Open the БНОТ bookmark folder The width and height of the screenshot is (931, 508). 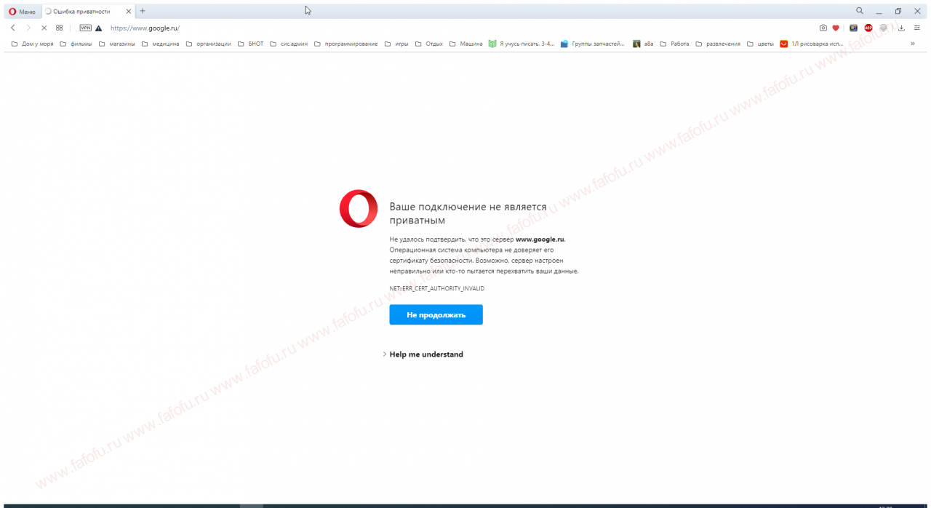(250, 44)
